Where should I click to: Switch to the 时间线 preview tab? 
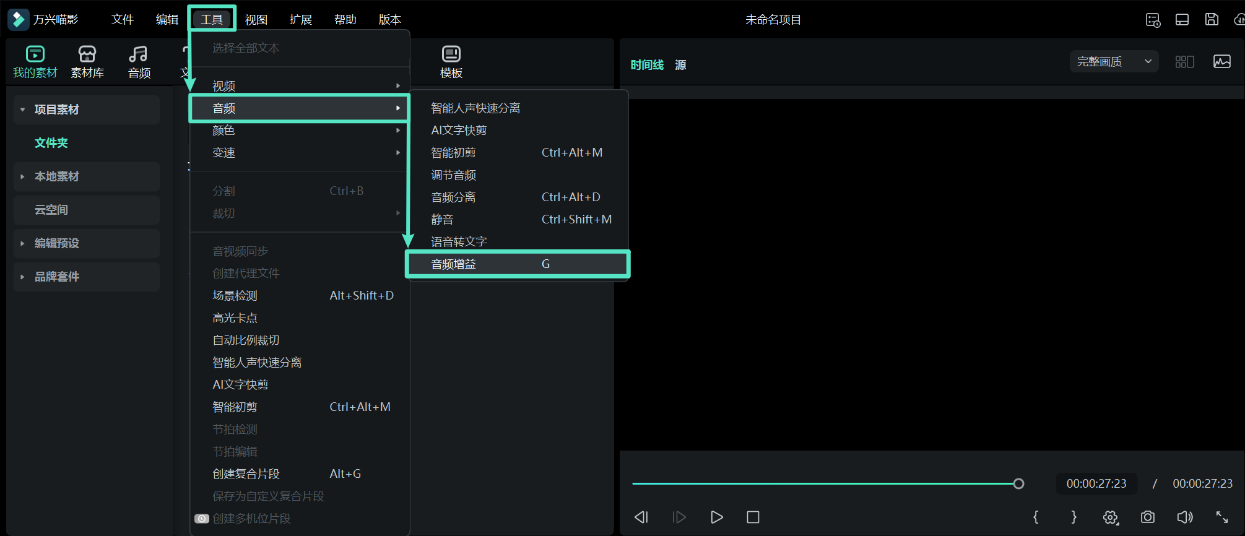pos(647,65)
